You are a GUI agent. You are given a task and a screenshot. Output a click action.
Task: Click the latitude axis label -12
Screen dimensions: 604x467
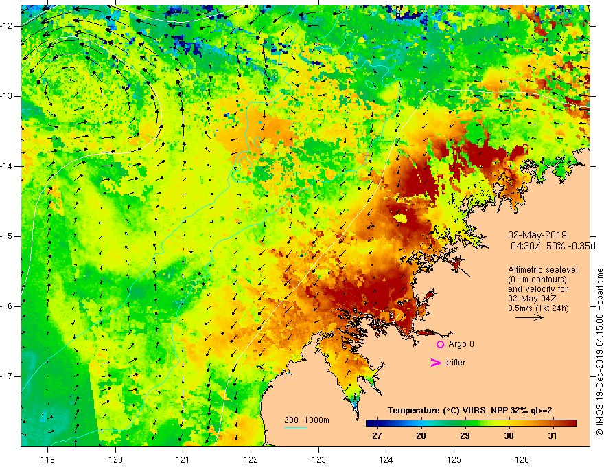7,26
